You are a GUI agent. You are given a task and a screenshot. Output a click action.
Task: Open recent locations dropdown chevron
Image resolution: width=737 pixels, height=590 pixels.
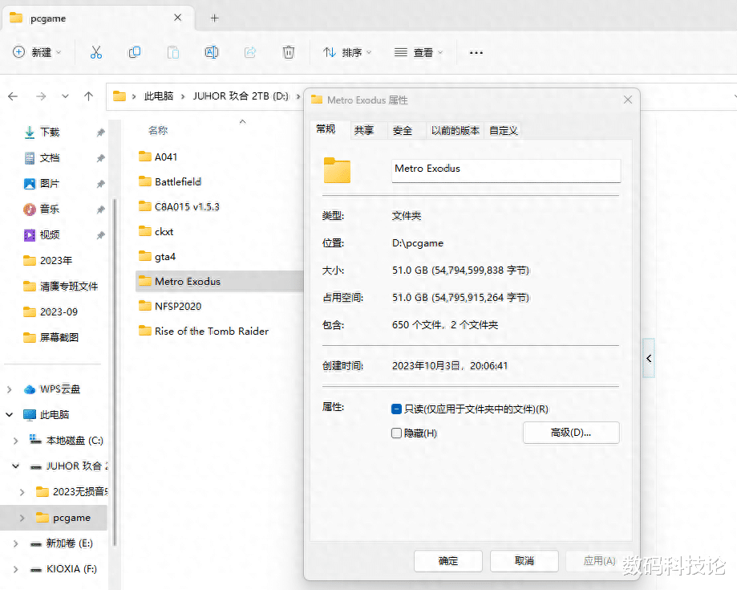(x=65, y=96)
